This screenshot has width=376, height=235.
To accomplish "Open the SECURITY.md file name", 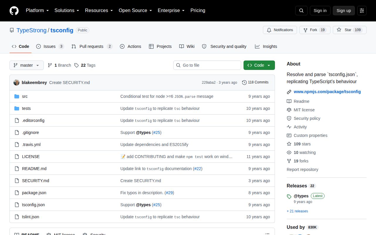I will point(36,181).
